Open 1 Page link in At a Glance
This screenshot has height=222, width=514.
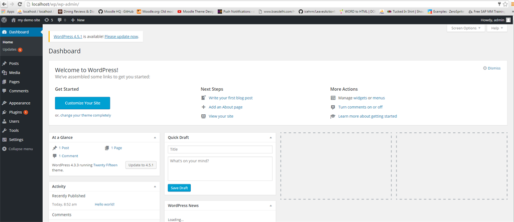click(x=116, y=148)
